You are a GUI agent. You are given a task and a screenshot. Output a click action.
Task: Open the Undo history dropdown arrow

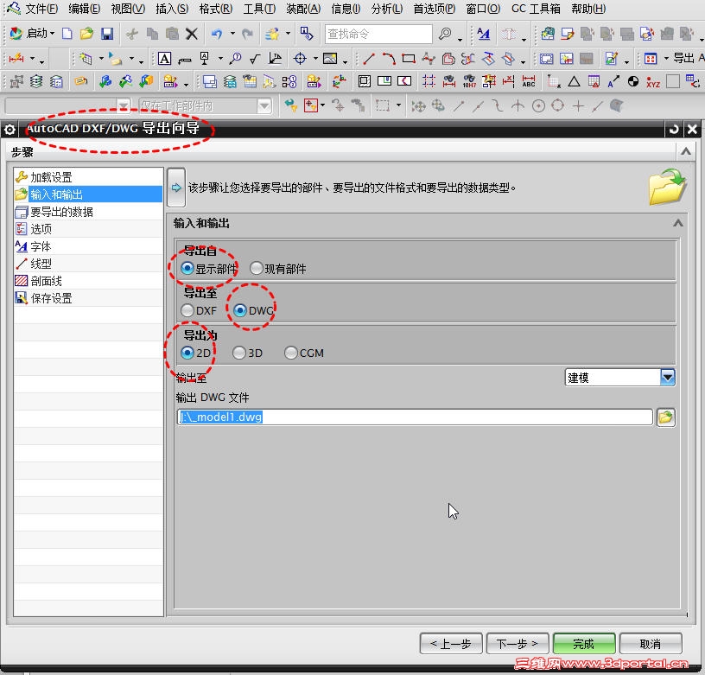(x=232, y=34)
